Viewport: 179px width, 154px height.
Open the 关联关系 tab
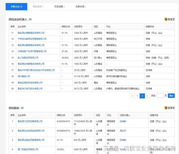[x=81, y=6]
